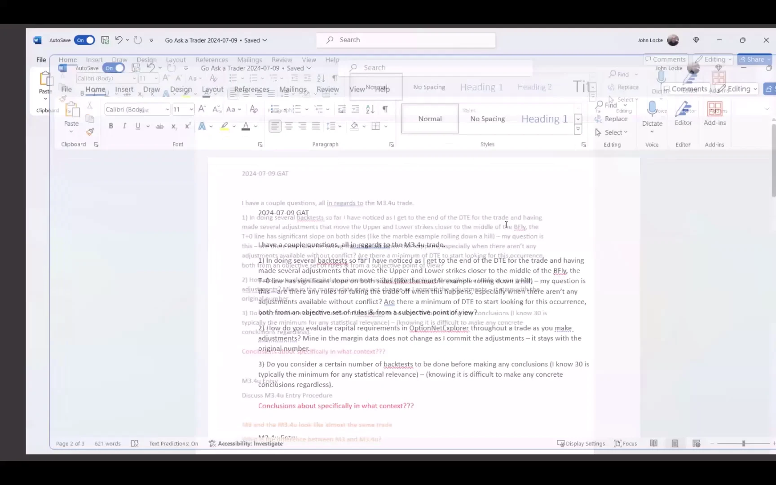Apply the No Spacing style

[x=487, y=119]
